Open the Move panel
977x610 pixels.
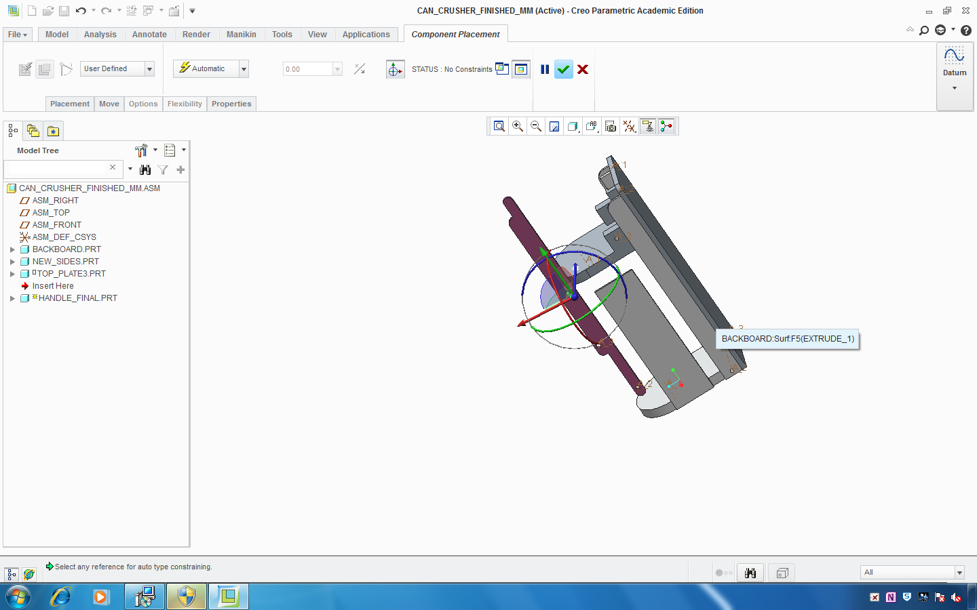(x=109, y=104)
